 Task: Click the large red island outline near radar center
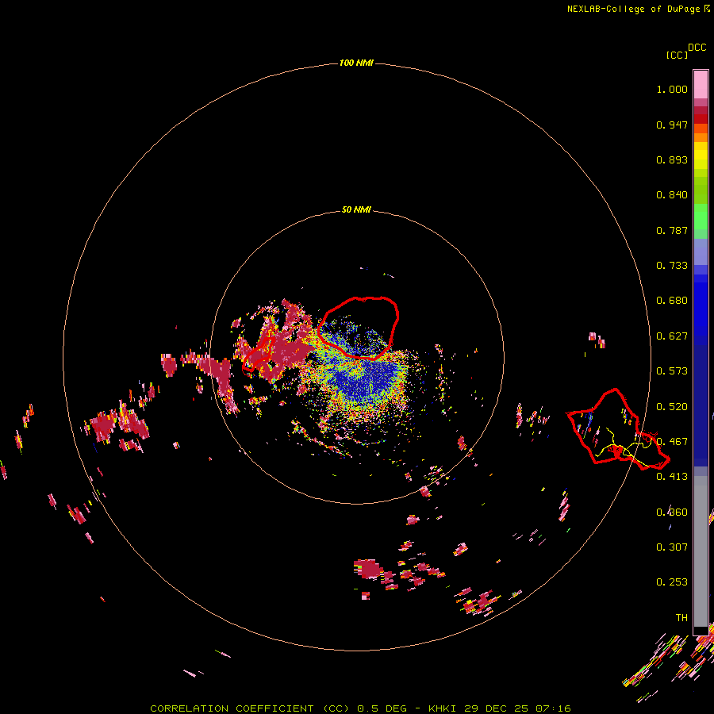pos(359,328)
